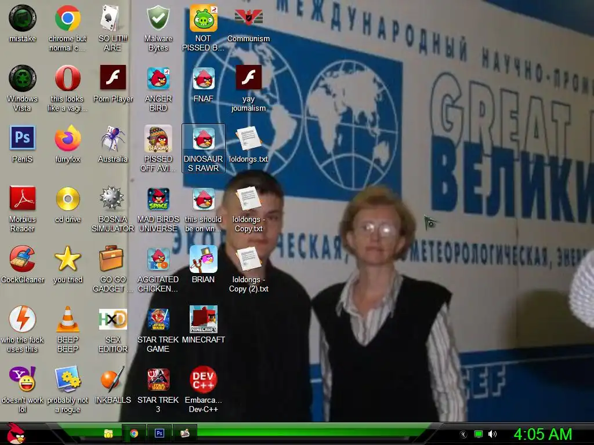Click the green monitor tray icon
594x445 pixels.
click(x=479, y=435)
